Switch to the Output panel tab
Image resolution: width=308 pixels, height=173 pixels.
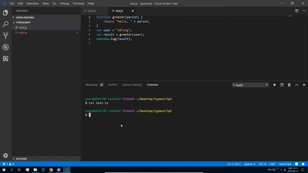[x=113, y=85]
